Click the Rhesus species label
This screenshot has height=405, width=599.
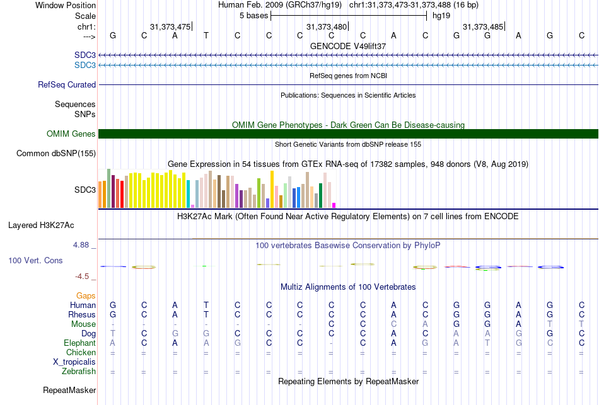[82, 314]
